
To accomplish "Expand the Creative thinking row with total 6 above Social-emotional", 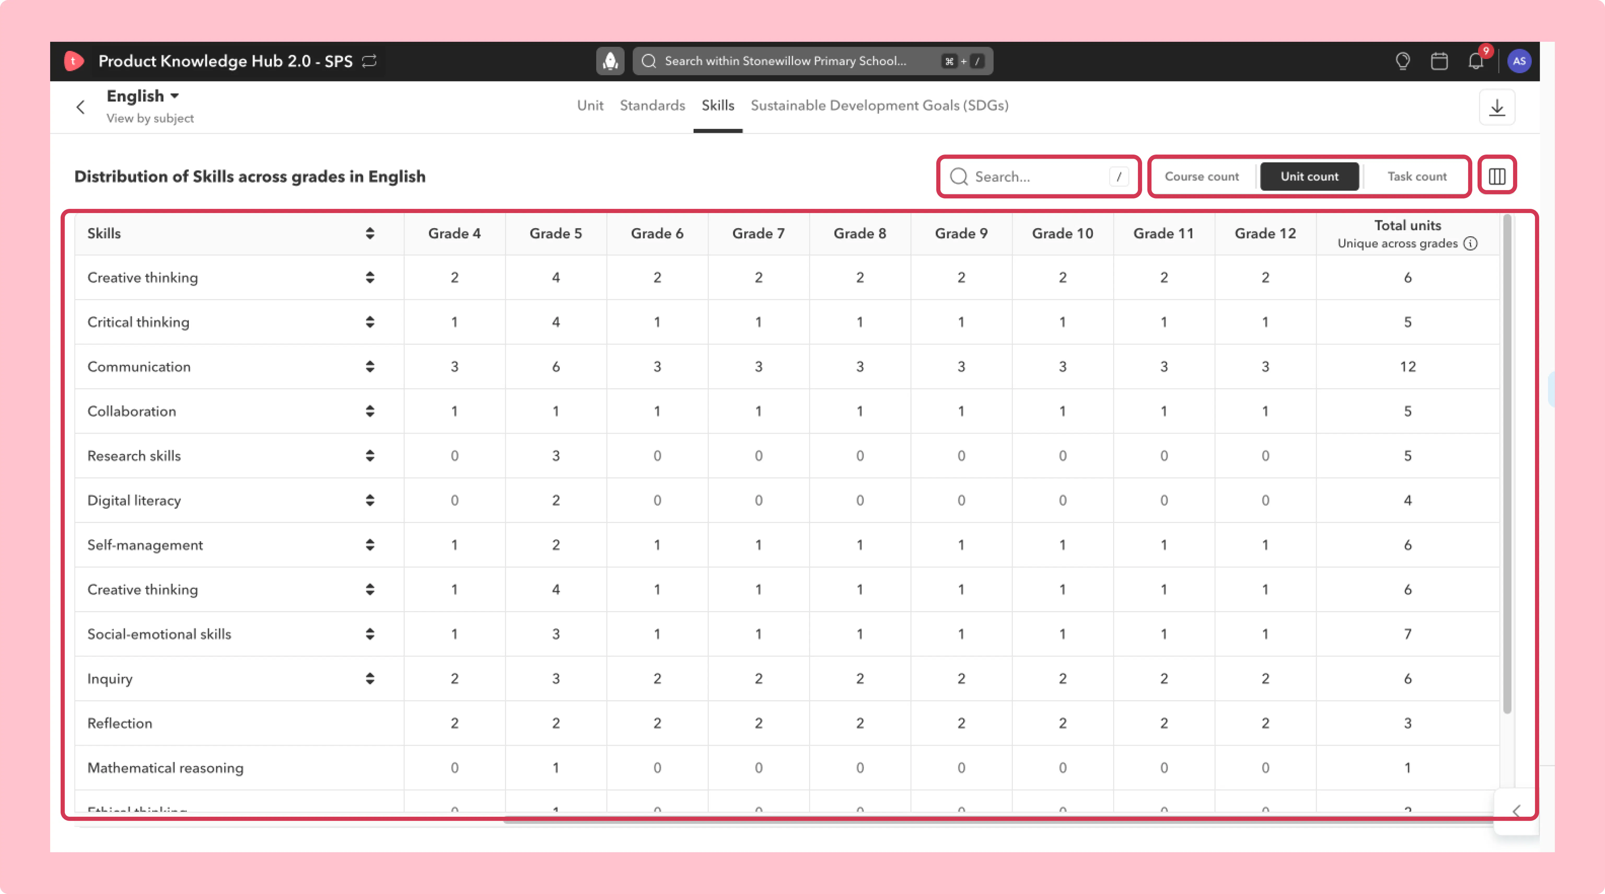I will click(x=370, y=590).
